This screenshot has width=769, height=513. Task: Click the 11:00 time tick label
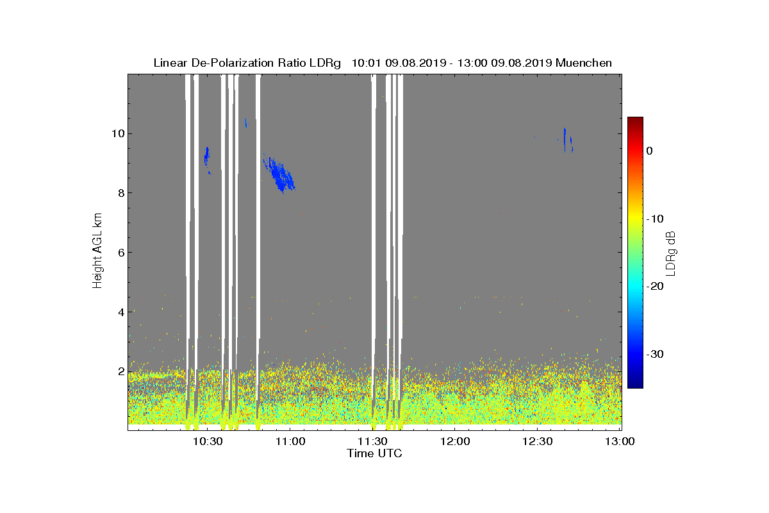click(x=290, y=442)
